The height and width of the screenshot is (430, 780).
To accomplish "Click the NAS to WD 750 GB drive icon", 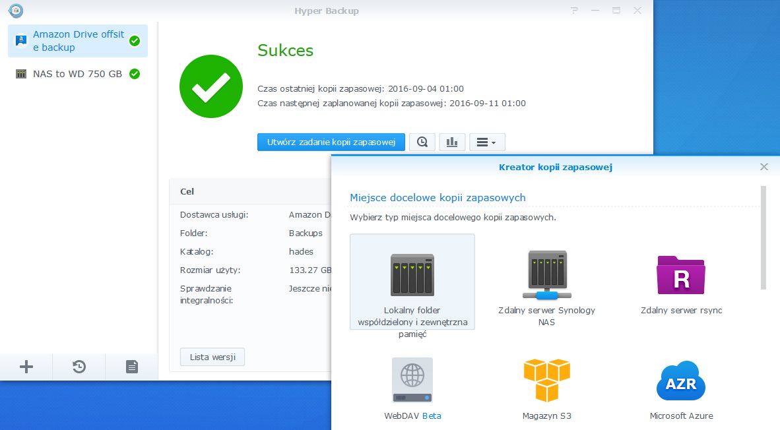I will coord(21,74).
